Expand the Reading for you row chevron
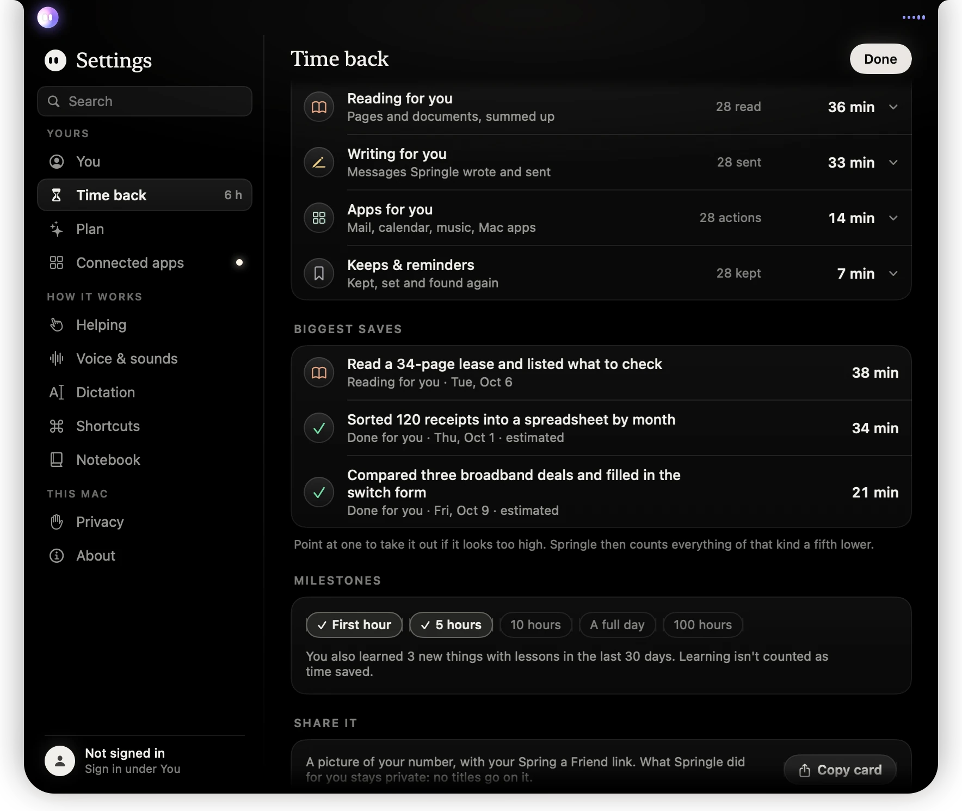 pyautogui.click(x=893, y=107)
